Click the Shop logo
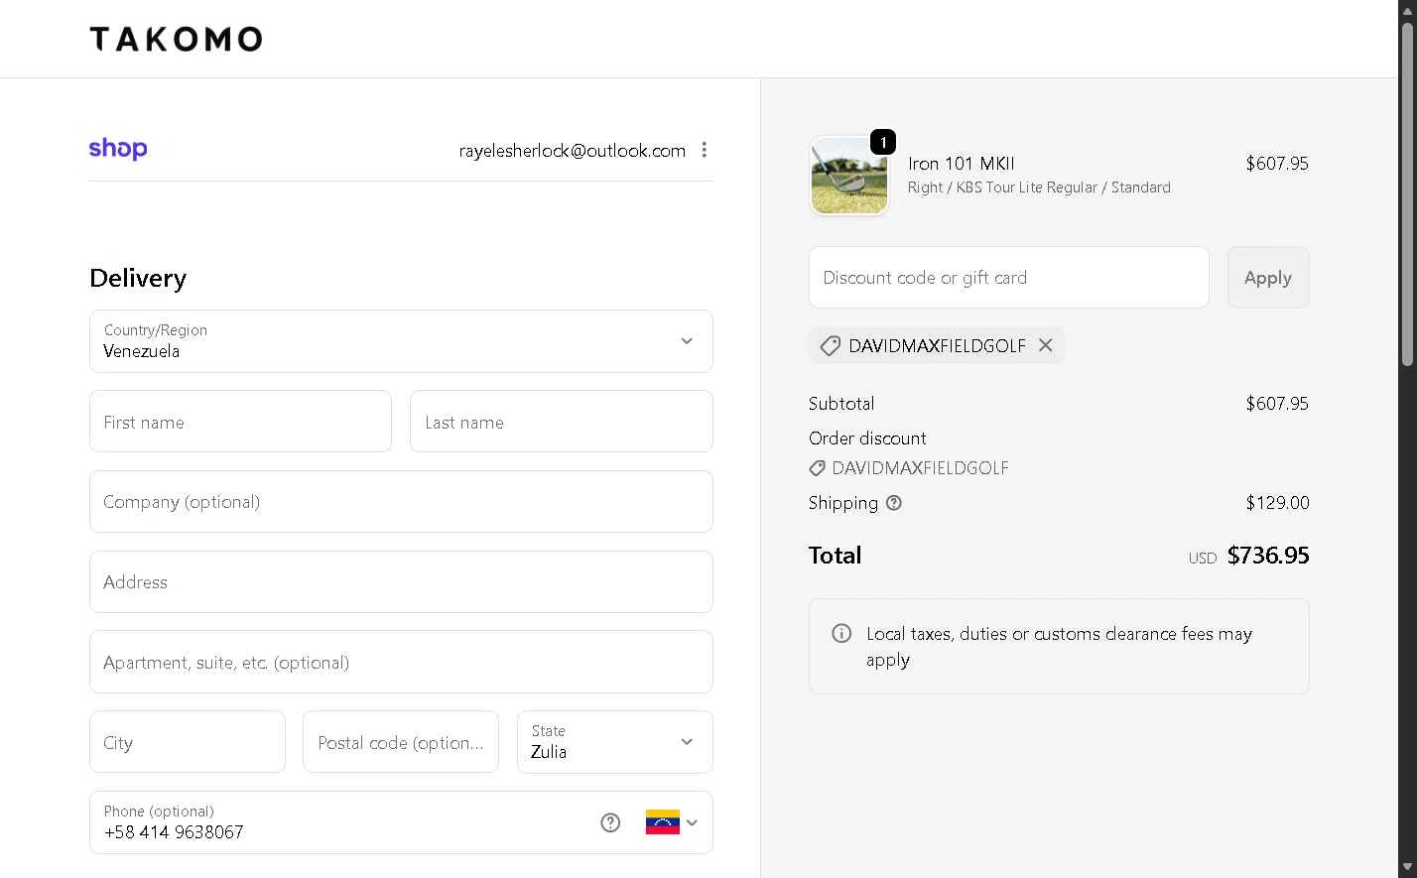This screenshot has height=878, width=1417. pyautogui.click(x=118, y=149)
